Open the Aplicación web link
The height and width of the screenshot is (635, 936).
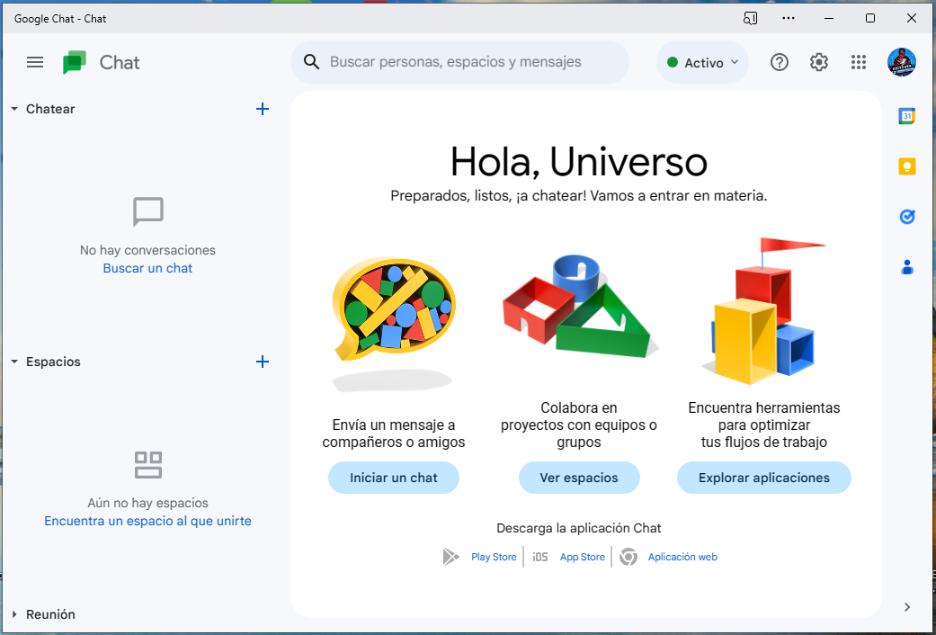[683, 557]
